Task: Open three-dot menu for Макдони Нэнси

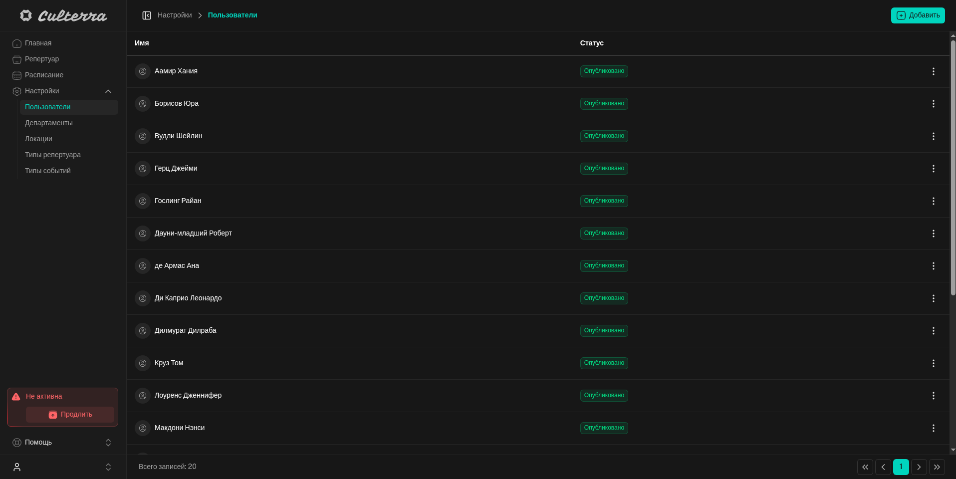Action: [933, 428]
